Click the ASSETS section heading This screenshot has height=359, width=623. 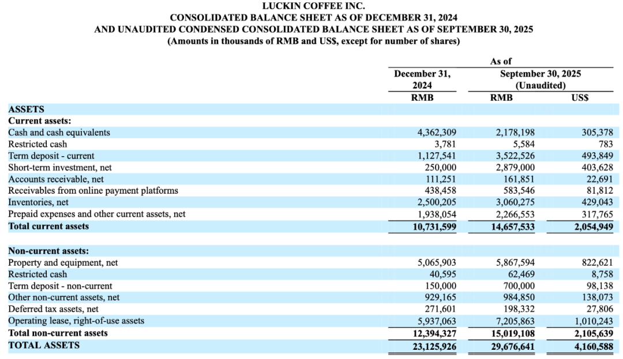tap(26, 109)
